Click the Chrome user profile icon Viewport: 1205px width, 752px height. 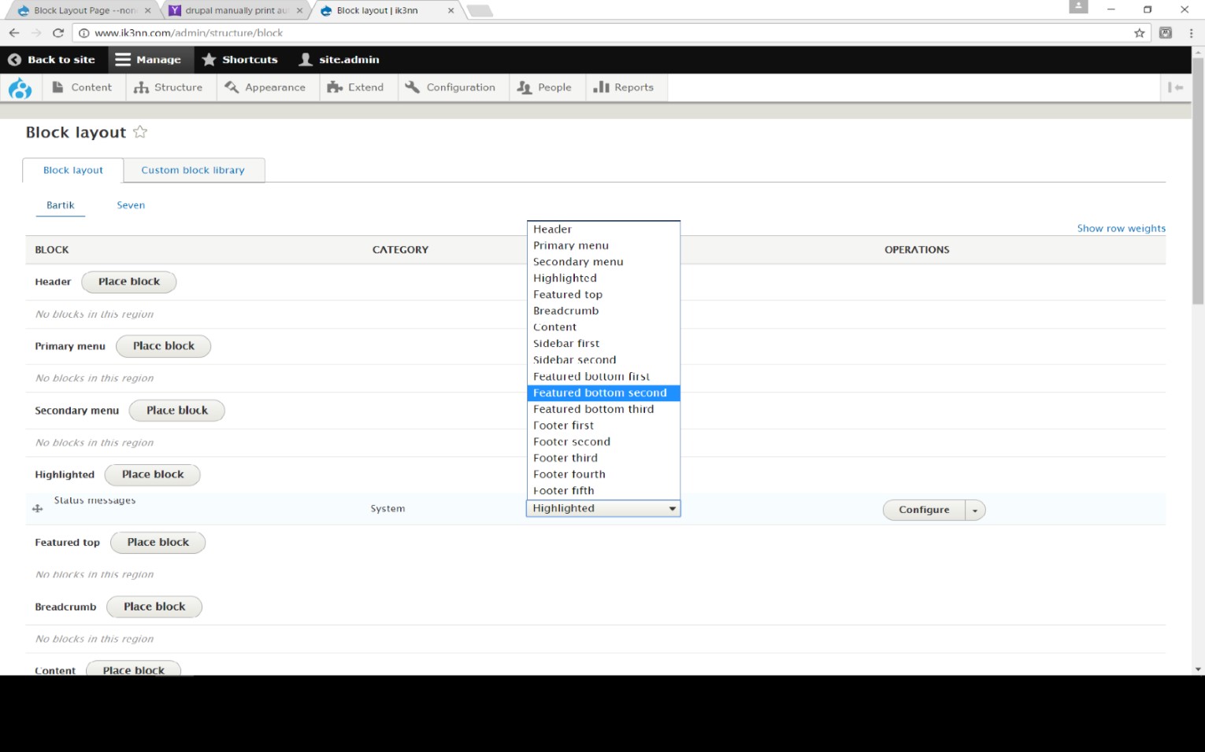pos(1078,6)
